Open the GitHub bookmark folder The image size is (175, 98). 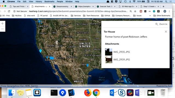click(106, 16)
